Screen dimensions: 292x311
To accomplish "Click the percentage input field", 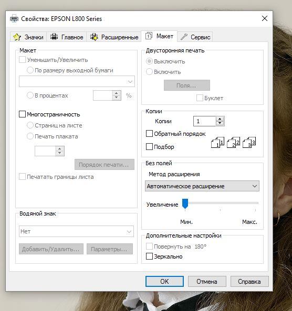I will pyautogui.click(x=103, y=95).
